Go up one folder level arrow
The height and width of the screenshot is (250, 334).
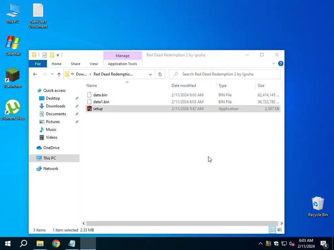tap(59, 74)
